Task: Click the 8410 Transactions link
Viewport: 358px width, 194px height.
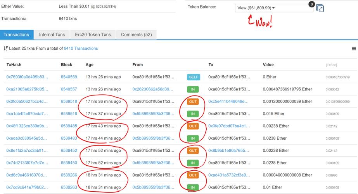Action: [81, 48]
